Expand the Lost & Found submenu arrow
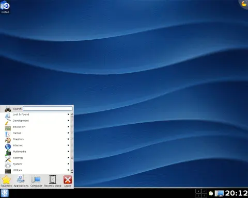This screenshot has height=198, width=248. click(x=68, y=114)
